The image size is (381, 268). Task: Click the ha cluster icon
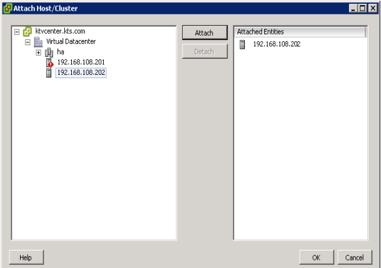point(49,52)
